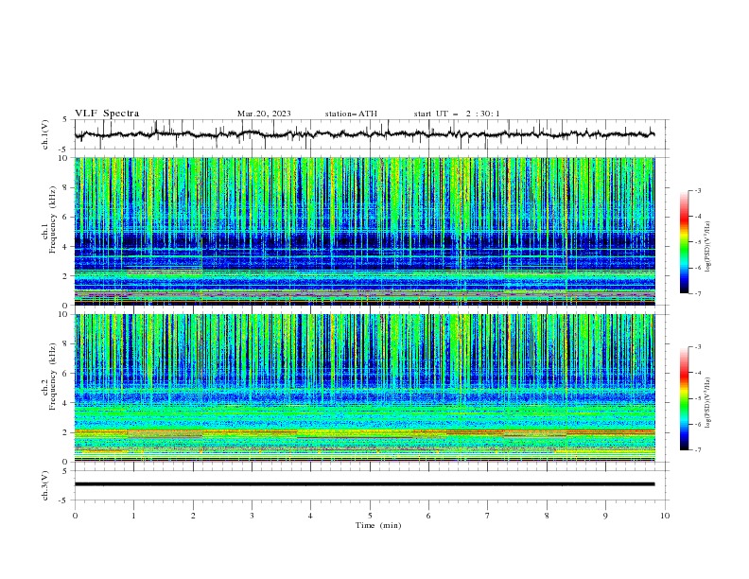
Task: Click the 'ch.3(V)' axis label
Action: 45,485
